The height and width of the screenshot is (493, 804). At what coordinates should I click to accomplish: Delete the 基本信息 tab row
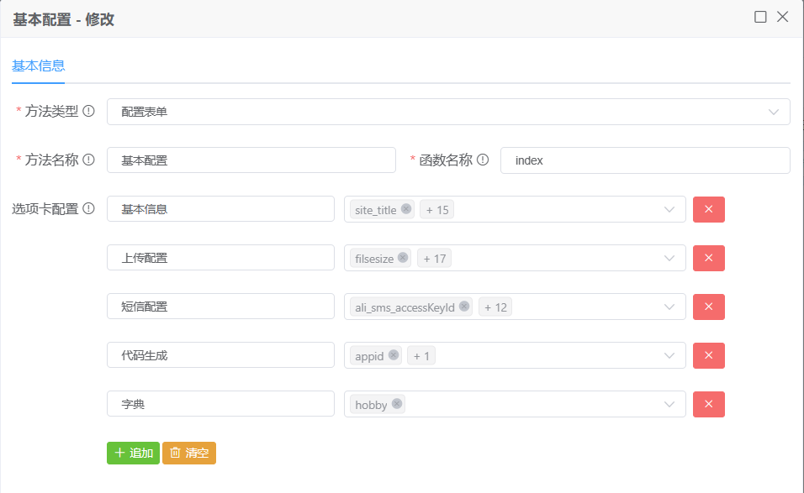(708, 209)
